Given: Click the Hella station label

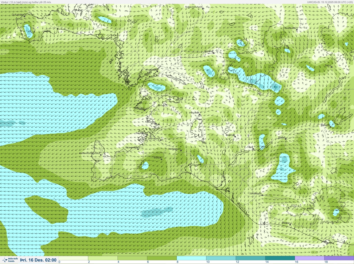Looking at the screenshot, I should (x=250, y=147).
